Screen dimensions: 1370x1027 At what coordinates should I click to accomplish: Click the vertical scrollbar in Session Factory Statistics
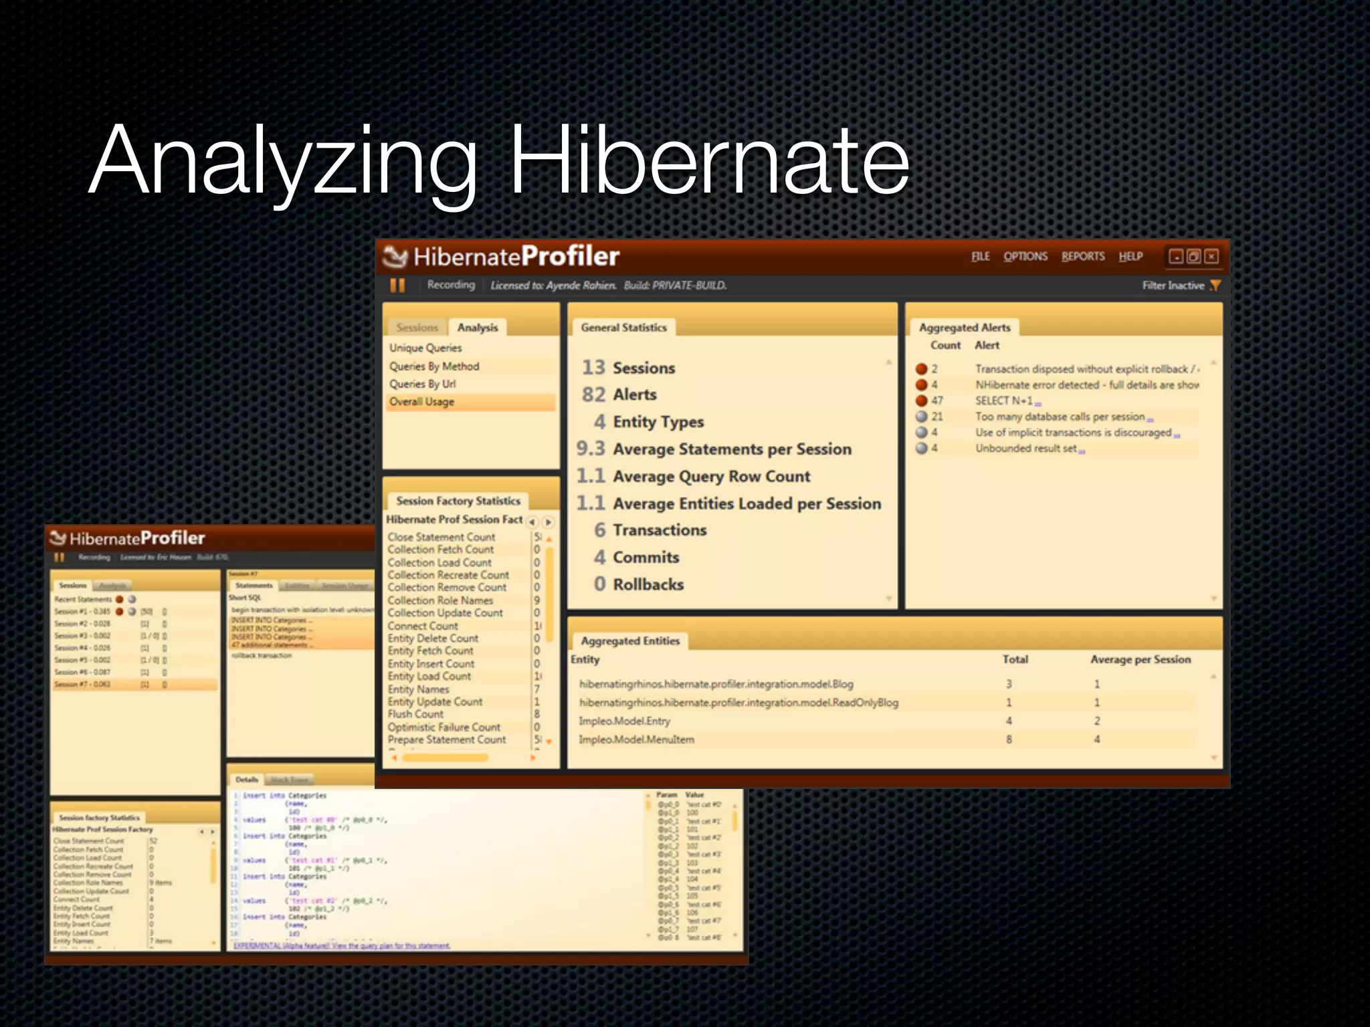[x=549, y=595]
